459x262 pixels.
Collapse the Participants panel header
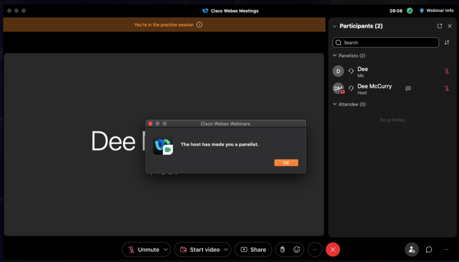[x=335, y=26]
